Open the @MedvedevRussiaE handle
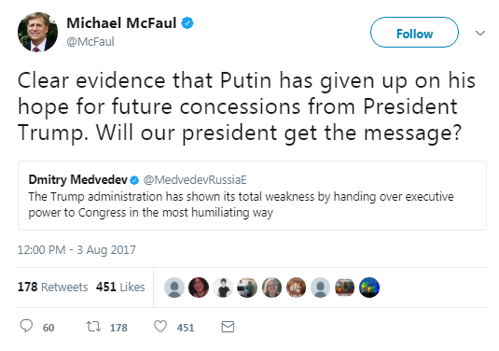The image size is (499, 351). [x=195, y=180]
